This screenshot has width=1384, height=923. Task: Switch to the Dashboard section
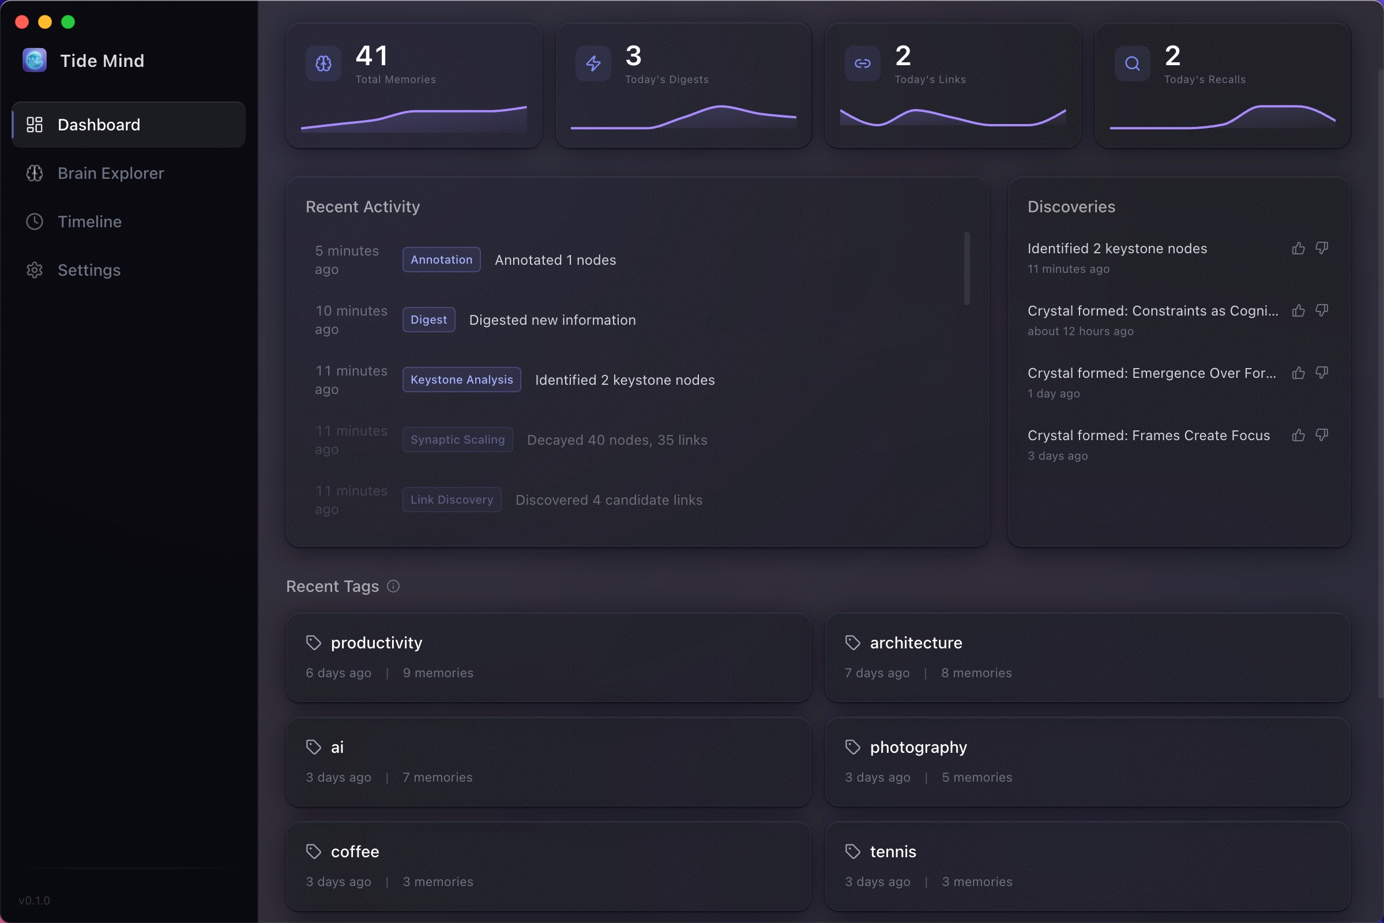point(98,124)
